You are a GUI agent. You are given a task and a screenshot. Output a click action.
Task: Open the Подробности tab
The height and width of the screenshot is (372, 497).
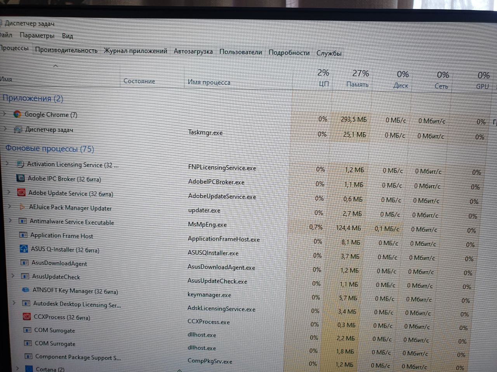[289, 52]
